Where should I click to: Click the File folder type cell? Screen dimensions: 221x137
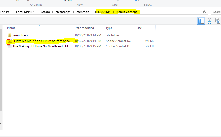click(112, 35)
